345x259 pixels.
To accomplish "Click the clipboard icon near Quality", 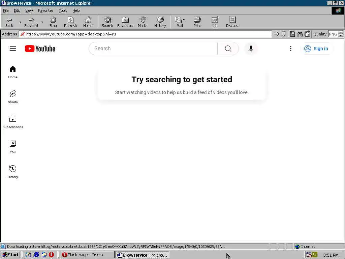I will (307, 34).
